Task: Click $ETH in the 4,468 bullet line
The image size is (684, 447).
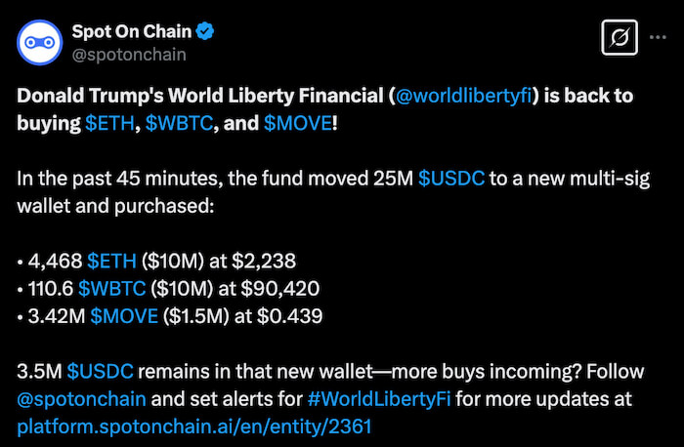Action: 112,261
